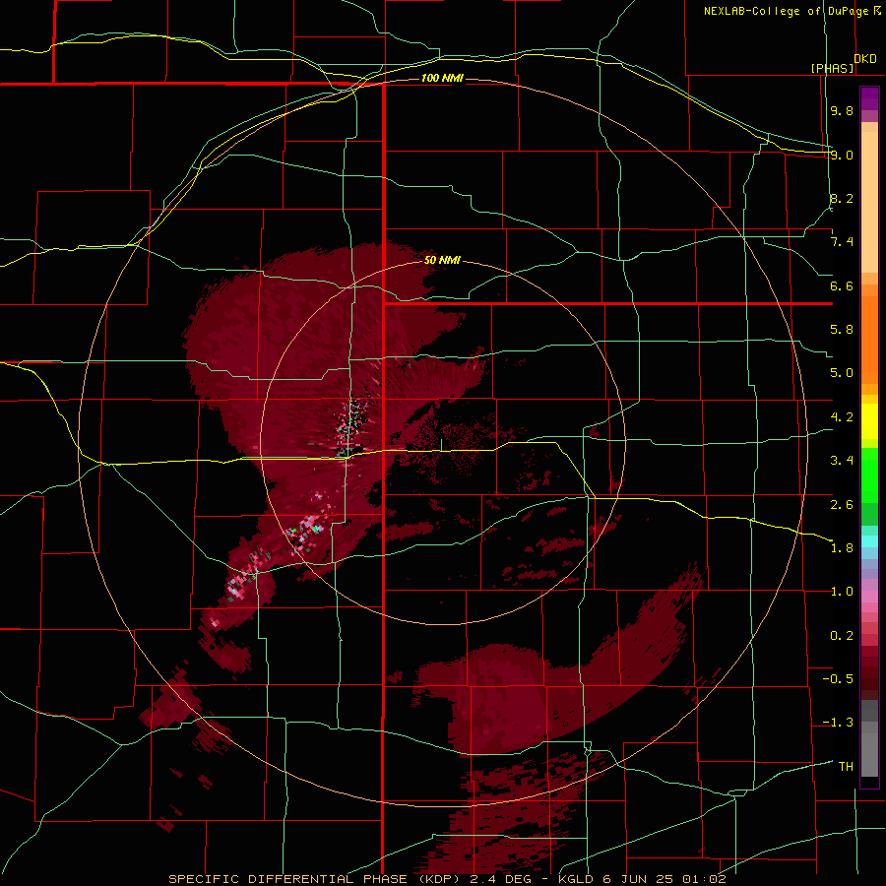
Task: Click the Specific Differential Phase caption at bottom
Action: 447,879
